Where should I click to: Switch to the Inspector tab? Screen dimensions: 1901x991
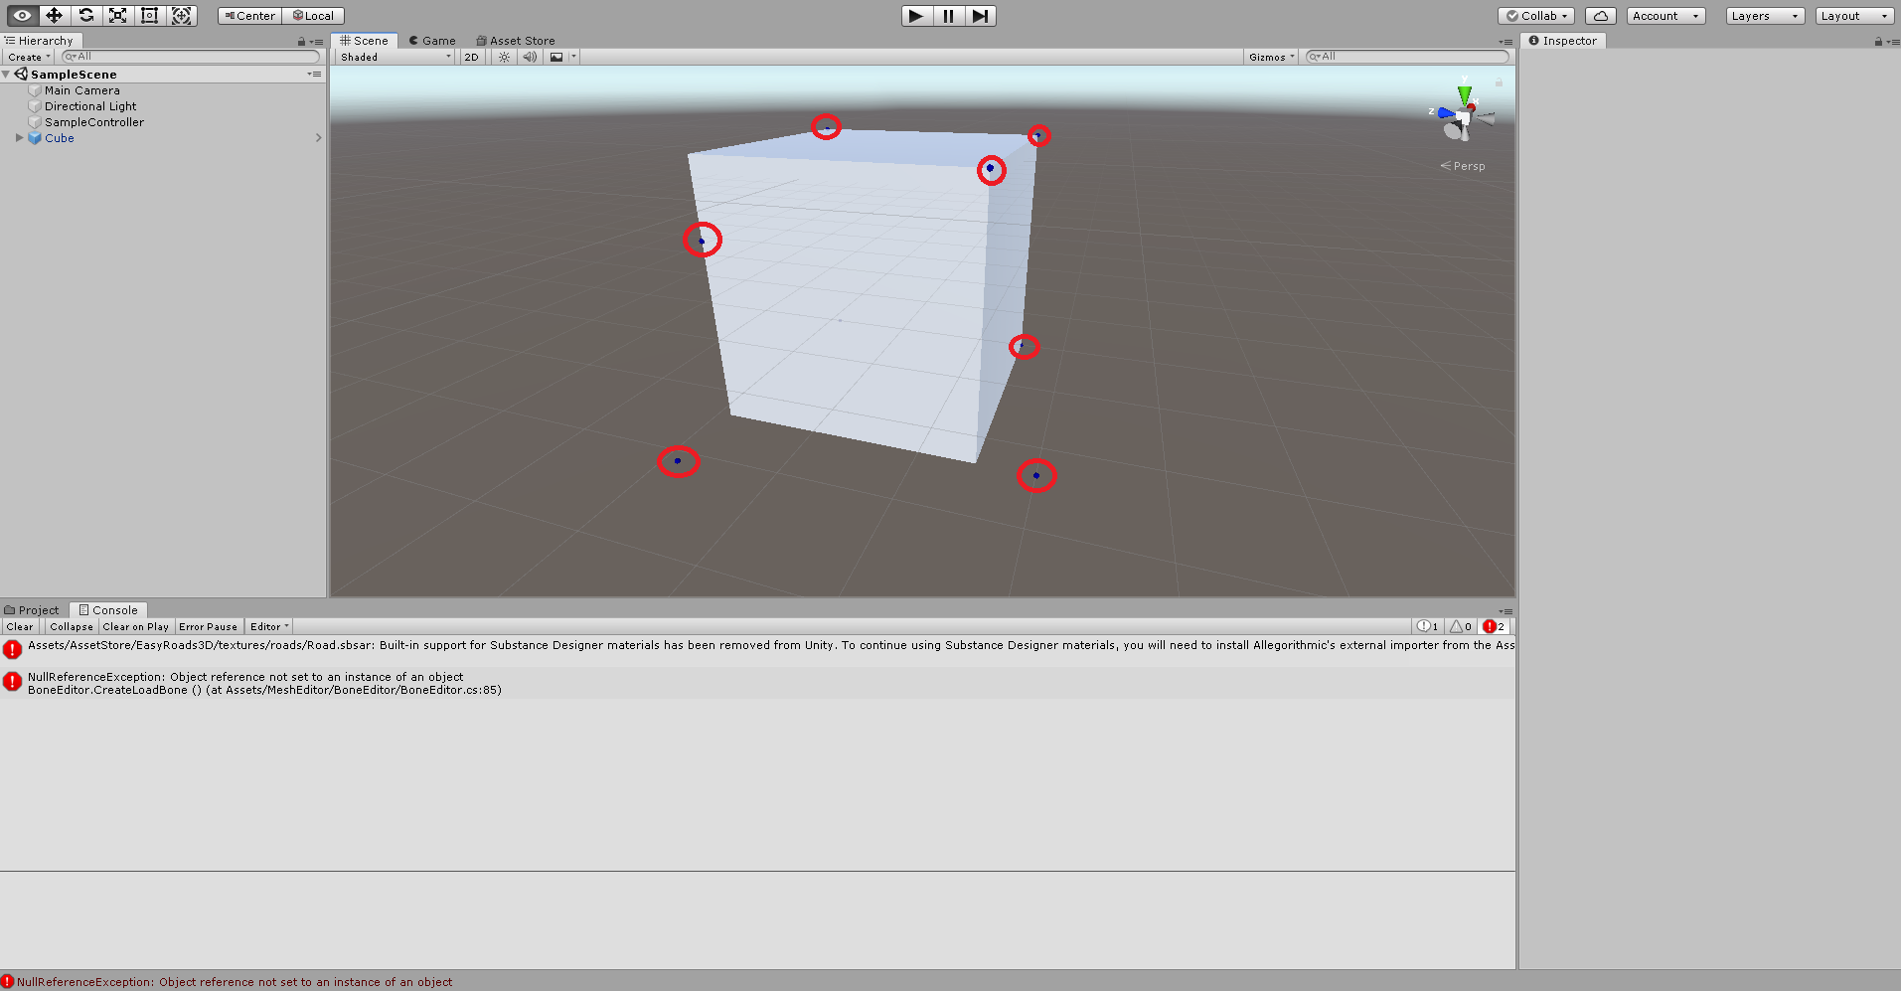click(x=1563, y=41)
